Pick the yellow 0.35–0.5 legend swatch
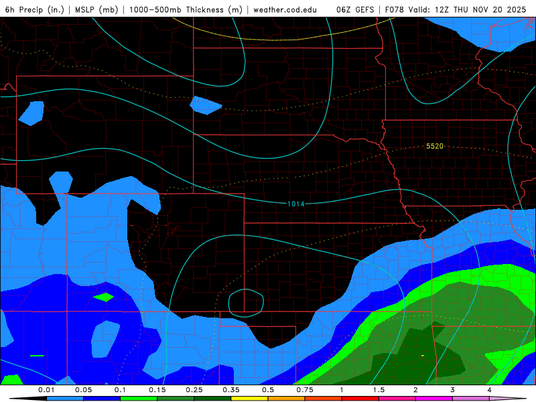Viewport: 536px width, 402px height. click(x=249, y=399)
